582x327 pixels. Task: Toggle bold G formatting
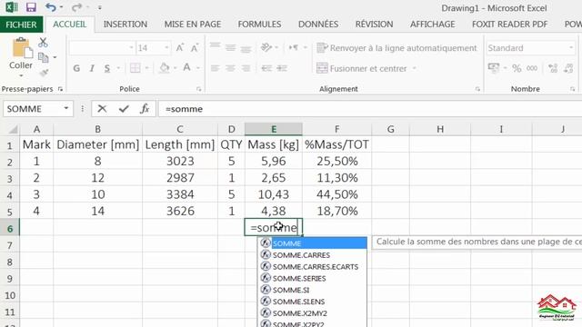[76, 68]
